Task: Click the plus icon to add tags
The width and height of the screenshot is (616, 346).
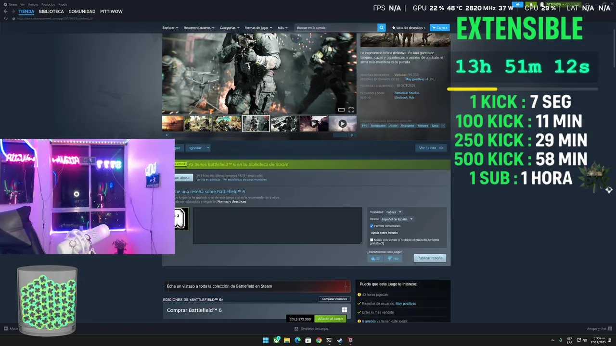Action: 443,126
